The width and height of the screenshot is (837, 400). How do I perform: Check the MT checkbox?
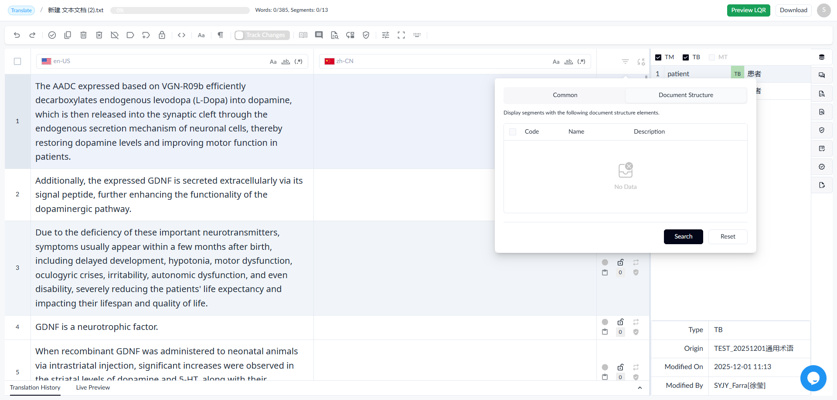tap(712, 57)
